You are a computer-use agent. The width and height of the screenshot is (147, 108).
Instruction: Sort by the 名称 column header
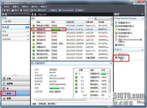[38, 22]
